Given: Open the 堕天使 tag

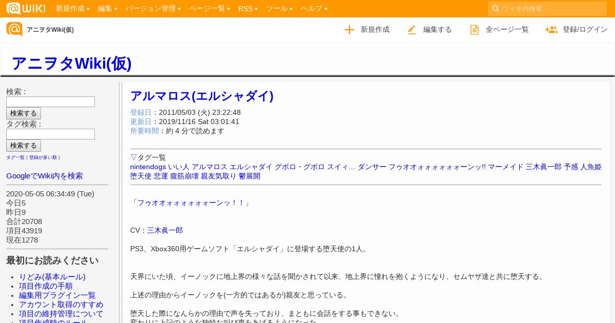Looking at the screenshot, I should point(141,176).
